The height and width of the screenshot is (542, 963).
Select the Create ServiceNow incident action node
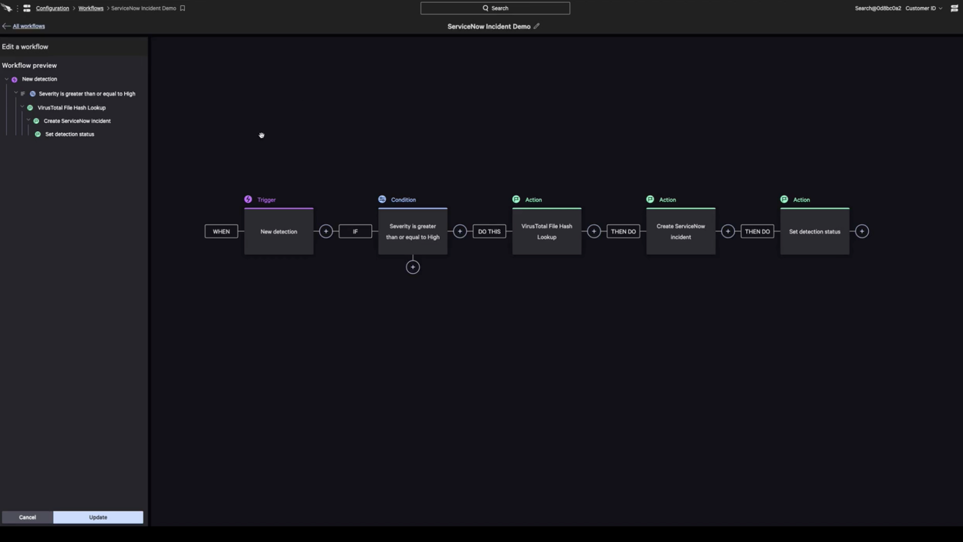coord(681,231)
